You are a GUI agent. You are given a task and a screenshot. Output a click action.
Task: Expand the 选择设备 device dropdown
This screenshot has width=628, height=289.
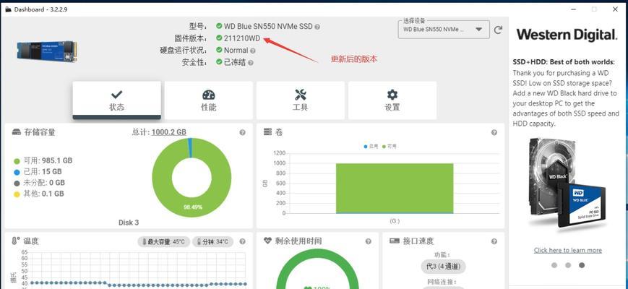(x=444, y=29)
